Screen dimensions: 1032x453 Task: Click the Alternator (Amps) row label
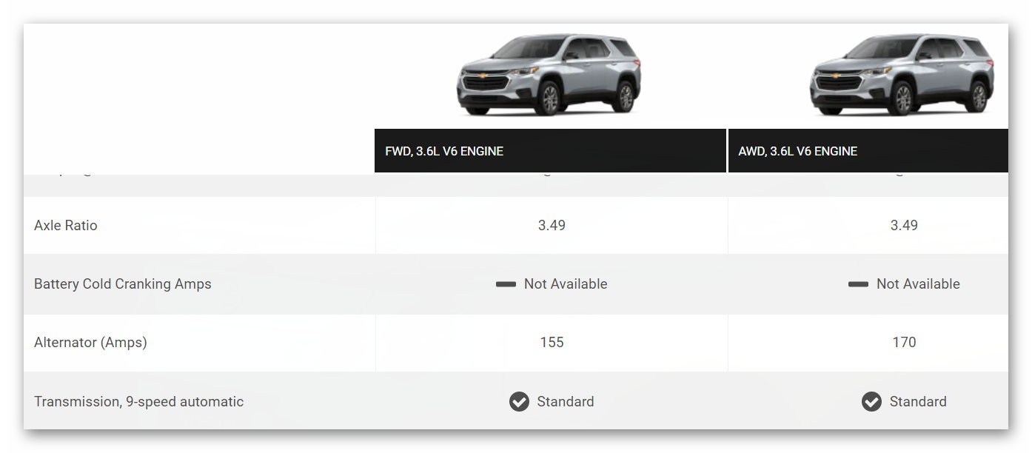tap(90, 343)
